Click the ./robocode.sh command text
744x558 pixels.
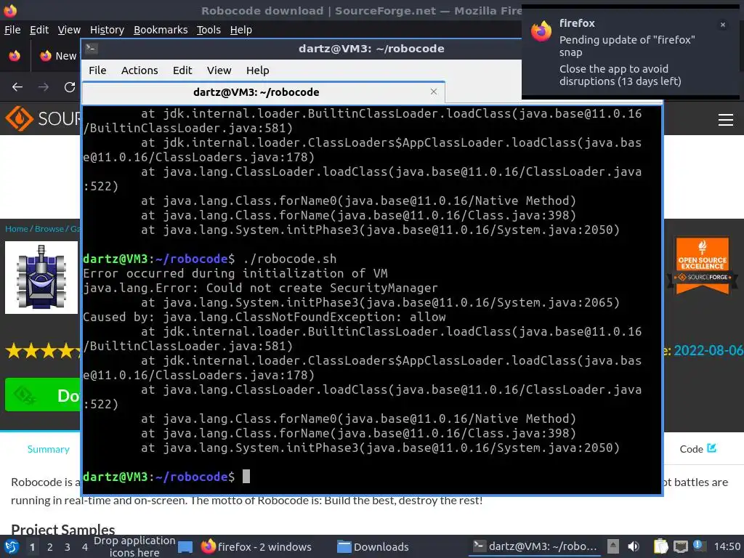point(289,259)
